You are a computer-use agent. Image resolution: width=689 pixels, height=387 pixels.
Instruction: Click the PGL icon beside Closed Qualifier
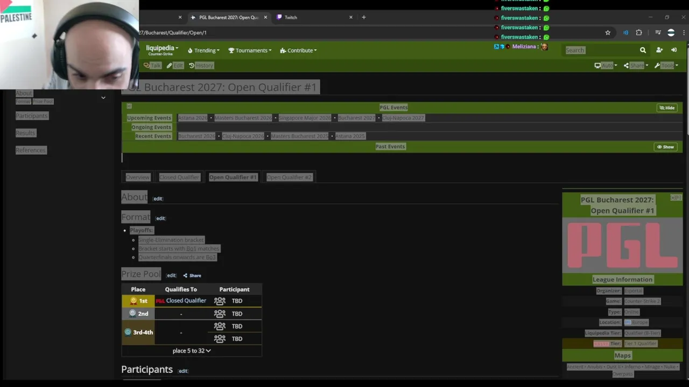point(160,301)
